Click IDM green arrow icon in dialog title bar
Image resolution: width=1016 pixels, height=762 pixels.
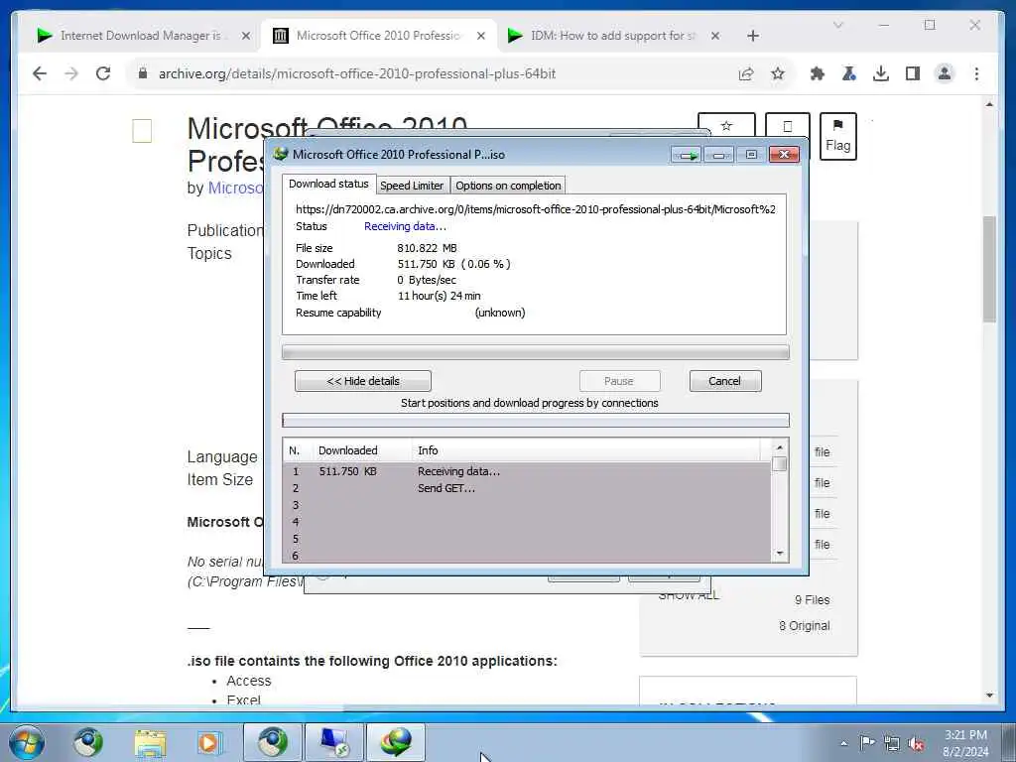(687, 155)
